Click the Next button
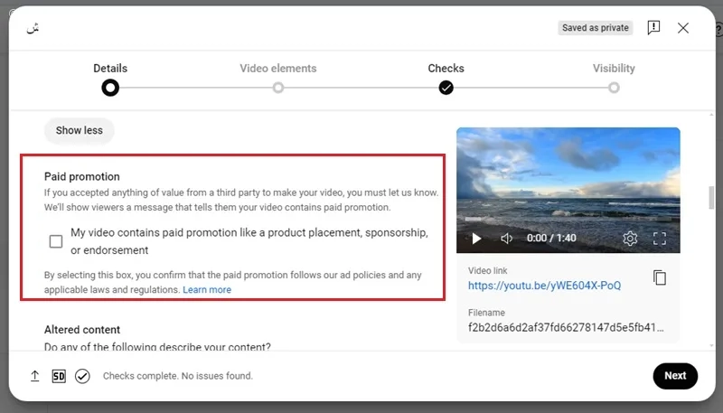The width and height of the screenshot is (723, 413). (x=675, y=376)
